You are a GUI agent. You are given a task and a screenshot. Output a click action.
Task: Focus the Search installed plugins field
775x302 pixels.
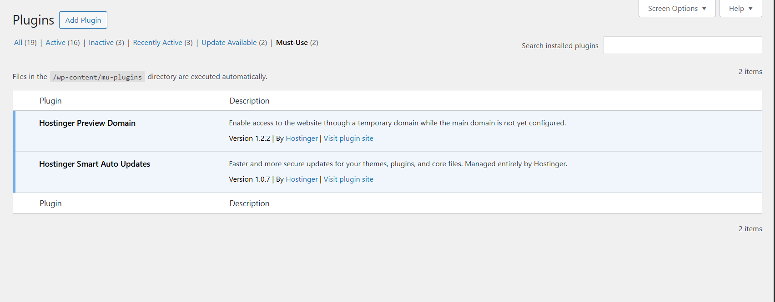coord(682,45)
